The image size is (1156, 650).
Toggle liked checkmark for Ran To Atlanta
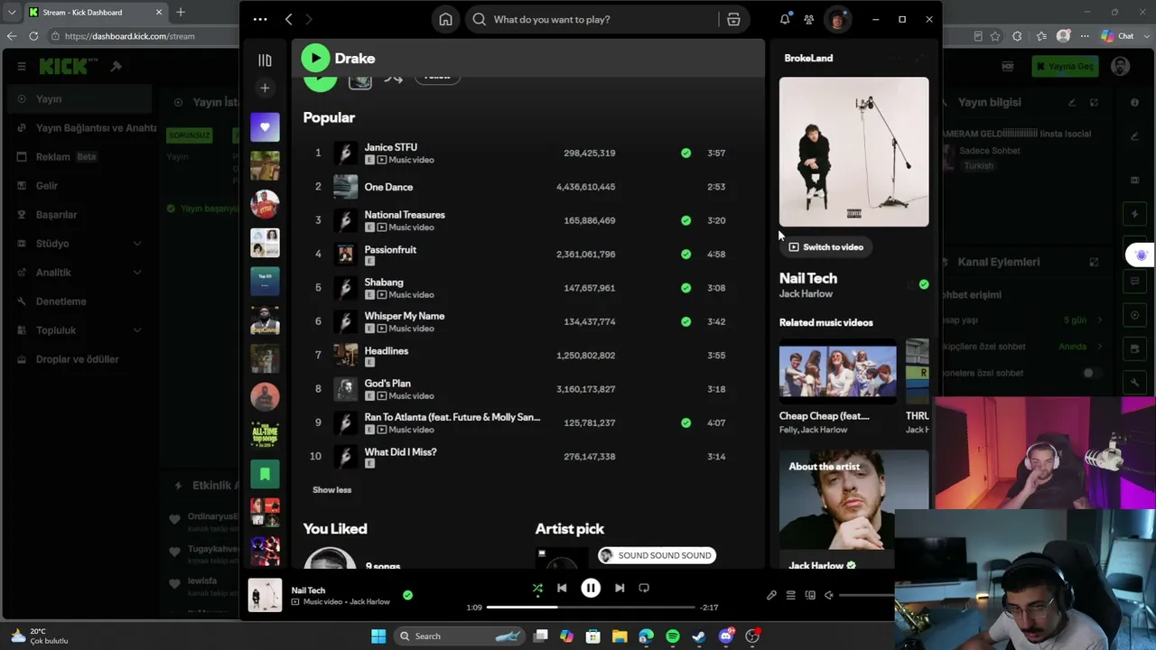[x=685, y=422]
